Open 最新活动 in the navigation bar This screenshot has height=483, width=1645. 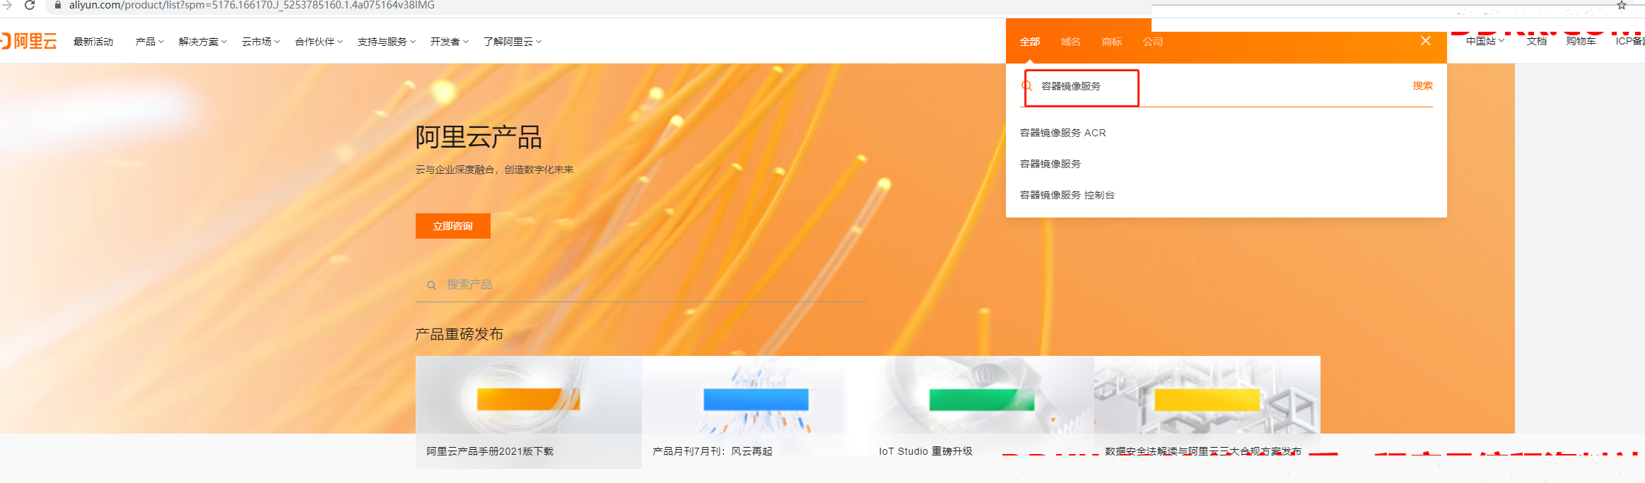[93, 42]
